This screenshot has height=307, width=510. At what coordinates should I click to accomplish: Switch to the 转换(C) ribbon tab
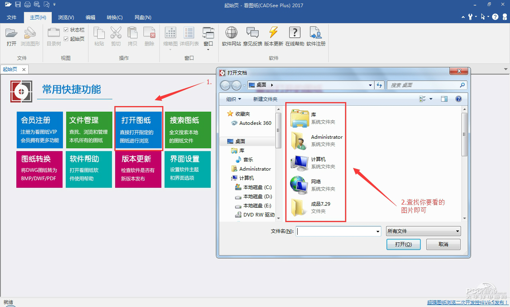115,18
